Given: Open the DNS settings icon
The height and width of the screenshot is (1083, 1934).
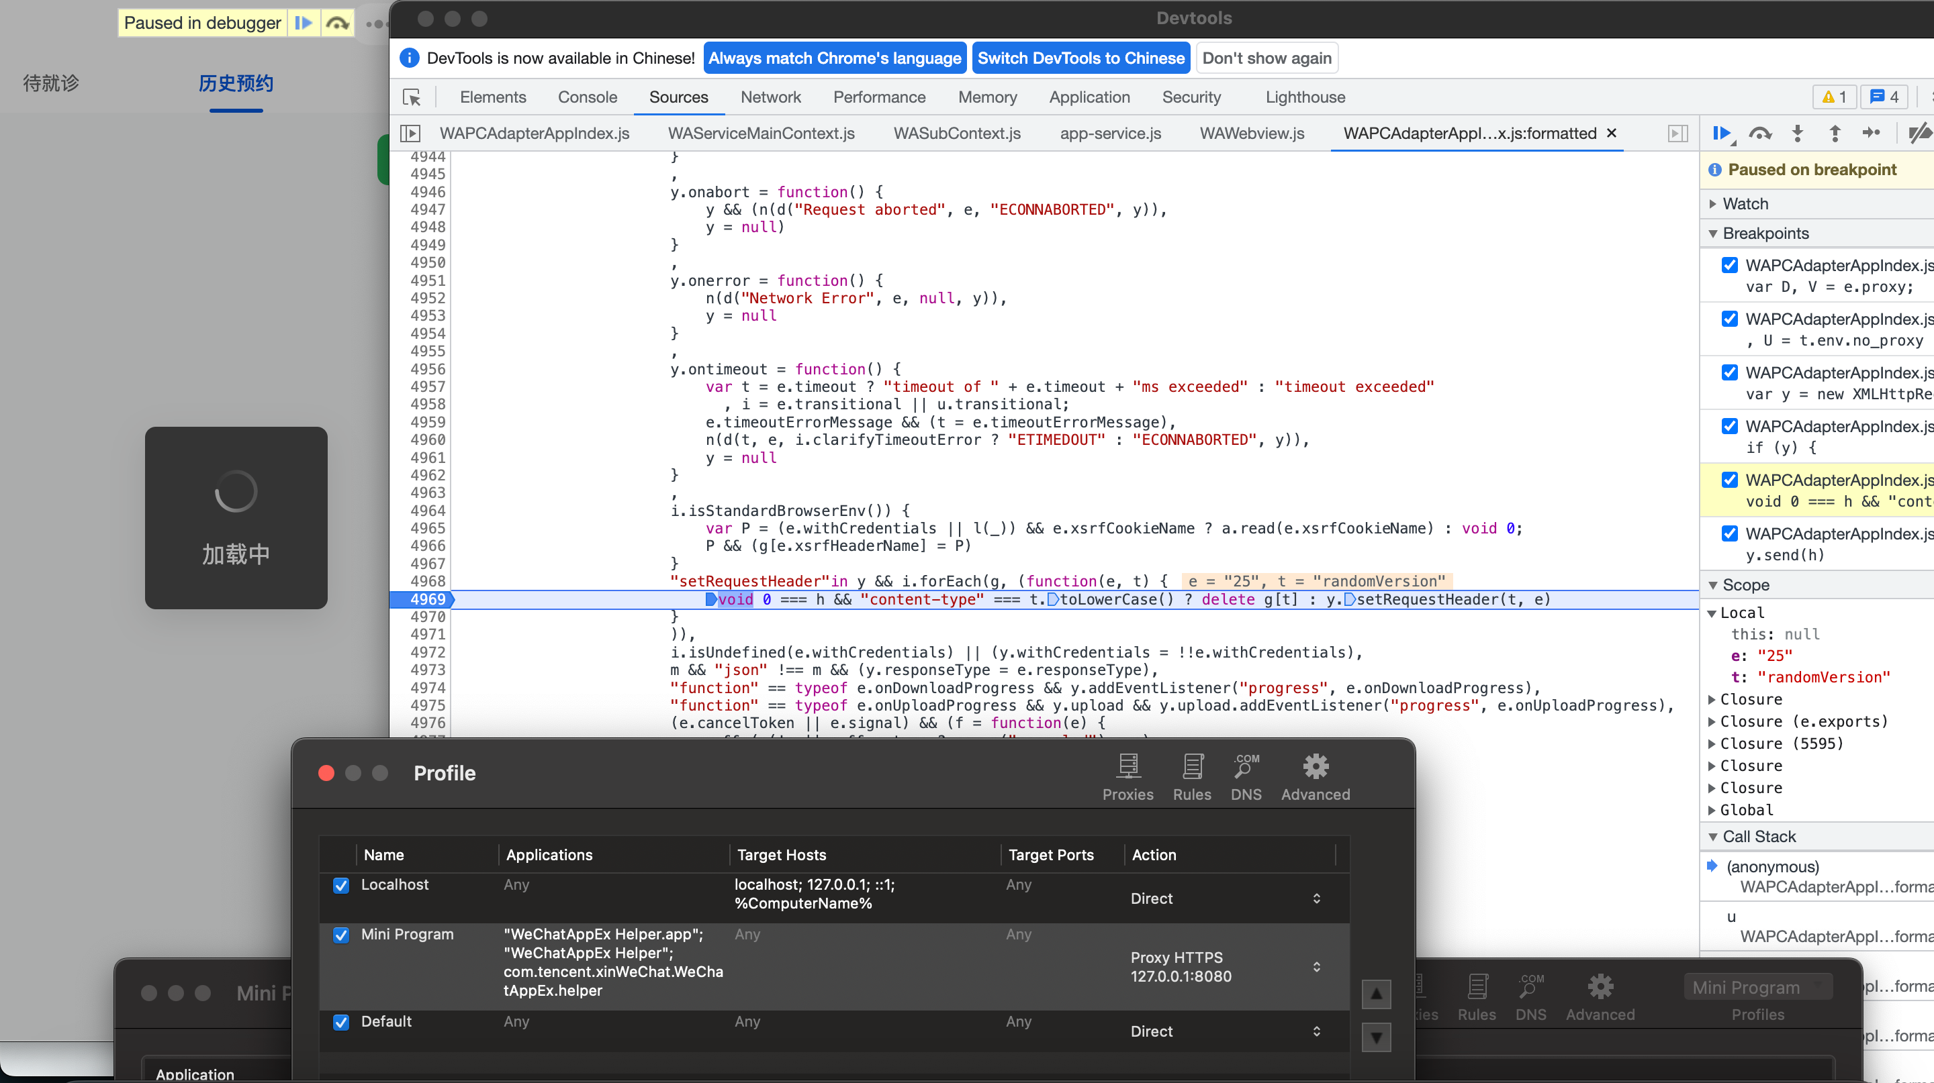Looking at the screenshot, I should click(1246, 778).
